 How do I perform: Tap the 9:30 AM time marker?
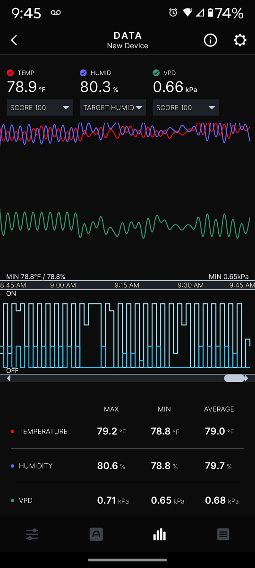191,285
